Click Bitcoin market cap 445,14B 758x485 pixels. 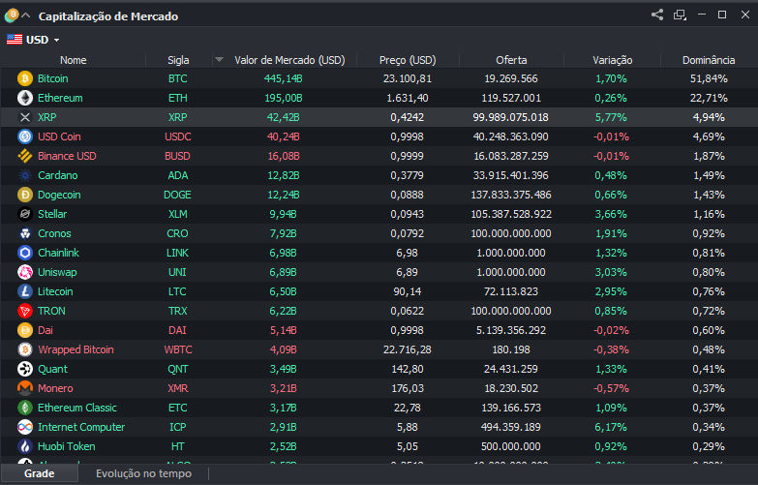pyautogui.click(x=284, y=78)
